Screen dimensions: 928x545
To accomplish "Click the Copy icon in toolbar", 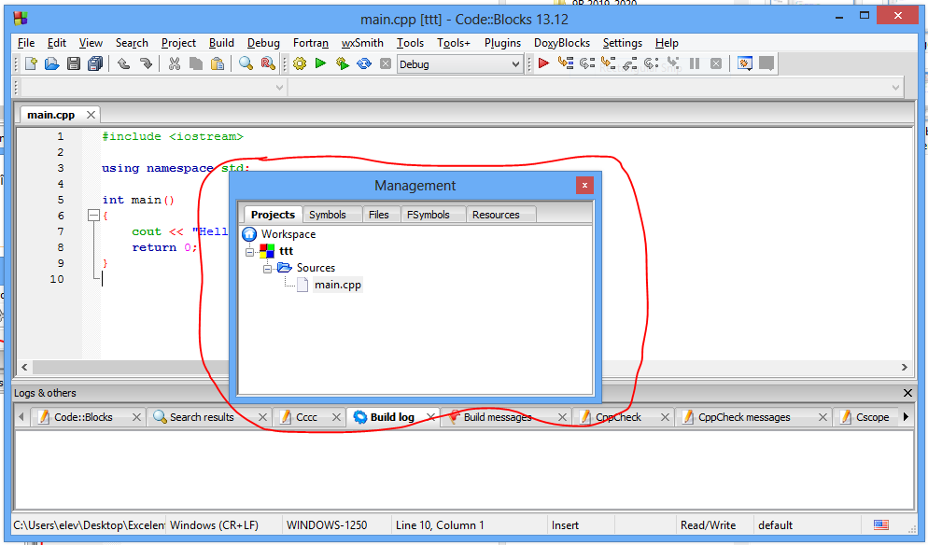I will 196,63.
